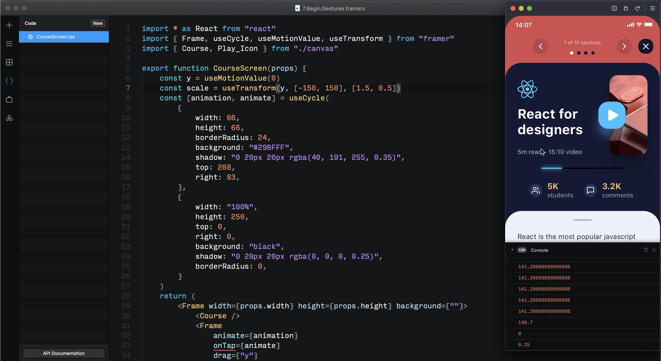Tap the blue play button

click(612, 115)
